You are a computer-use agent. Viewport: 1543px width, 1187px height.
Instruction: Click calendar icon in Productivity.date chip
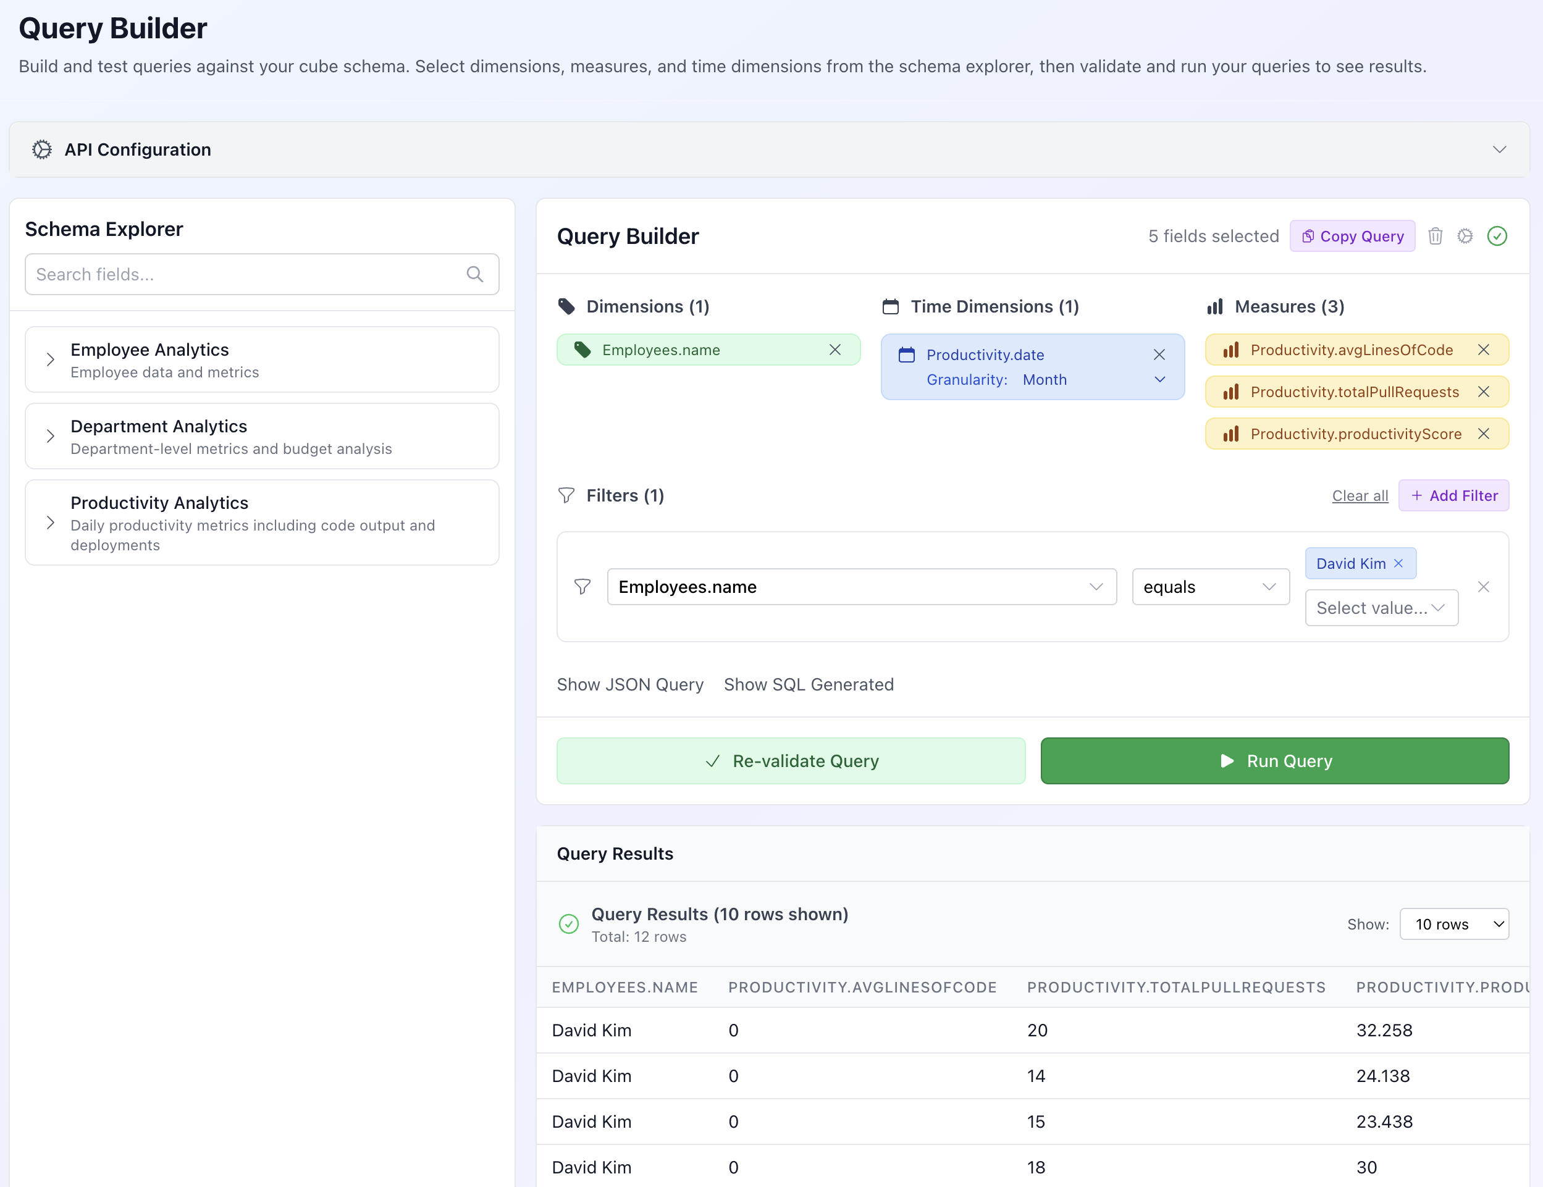(x=906, y=354)
